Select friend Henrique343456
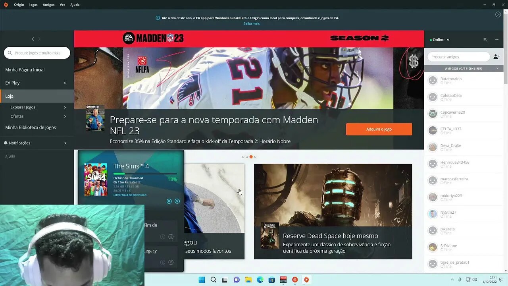The width and height of the screenshot is (508, 286). [x=464, y=164]
